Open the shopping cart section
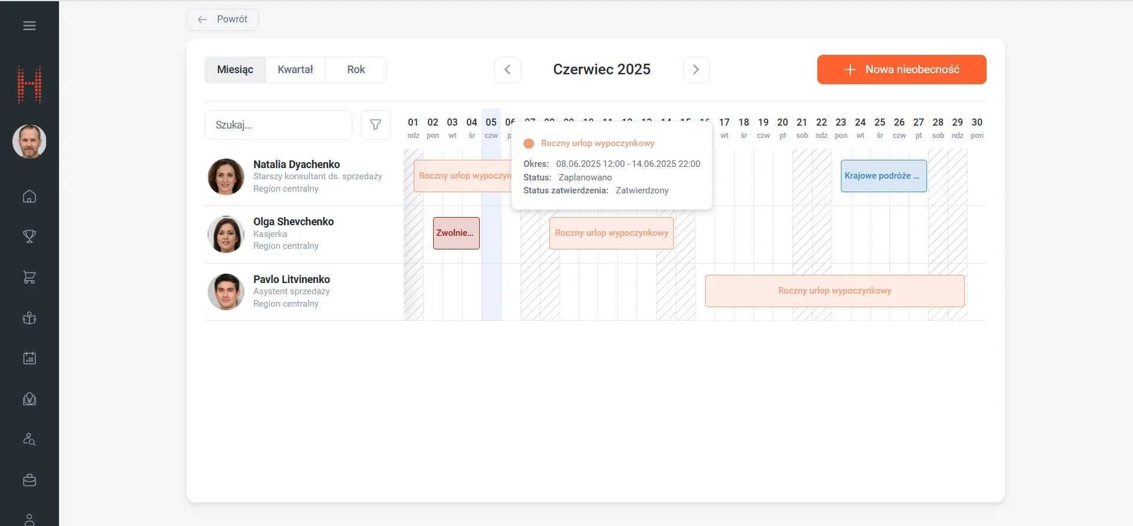The image size is (1133, 526). coord(30,277)
